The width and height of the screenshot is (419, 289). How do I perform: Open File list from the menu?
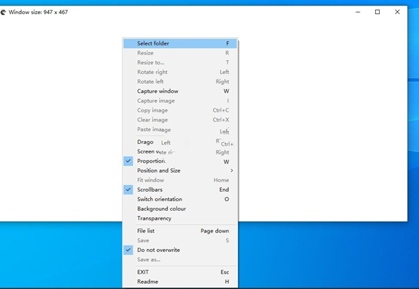point(146,230)
